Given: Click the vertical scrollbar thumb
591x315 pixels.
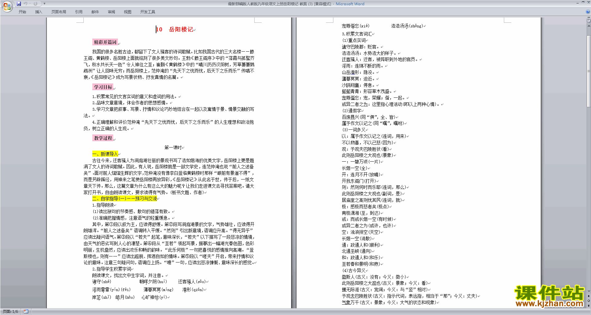Looking at the screenshot, I should point(589,71).
